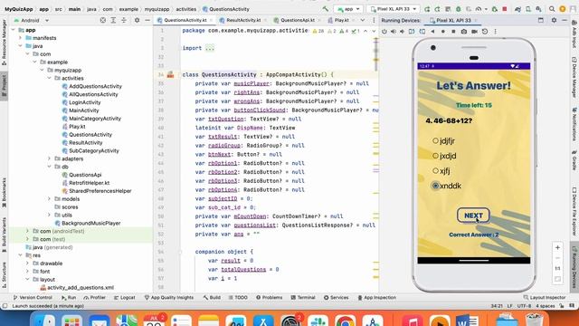Click the emulator power button icon

point(384,32)
